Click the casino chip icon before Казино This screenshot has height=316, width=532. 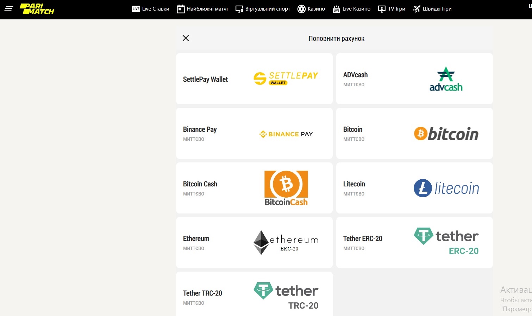coord(301,9)
